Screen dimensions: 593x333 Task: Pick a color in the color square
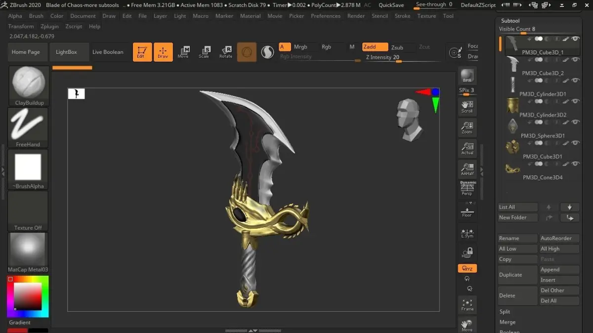(28, 296)
